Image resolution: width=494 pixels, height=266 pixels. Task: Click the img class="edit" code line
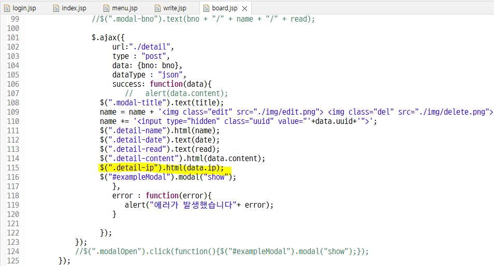[x=296, y=112]
